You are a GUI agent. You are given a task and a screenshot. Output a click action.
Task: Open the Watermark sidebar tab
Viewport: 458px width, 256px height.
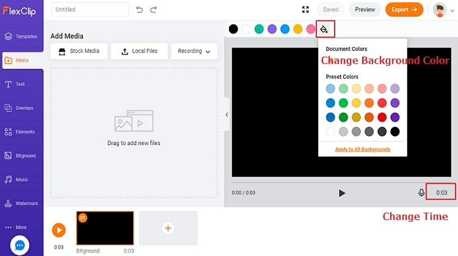coord(21,204)
